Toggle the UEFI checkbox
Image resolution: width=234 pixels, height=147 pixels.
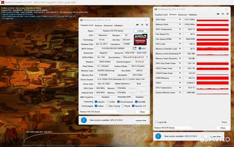point(140,48)
